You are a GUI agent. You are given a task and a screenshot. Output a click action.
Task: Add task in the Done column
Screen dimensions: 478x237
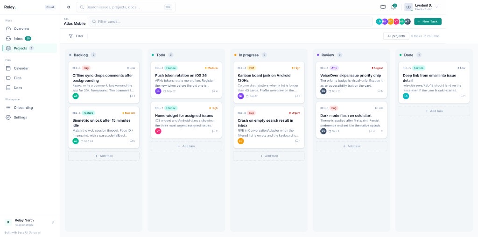tap(434, 111)
